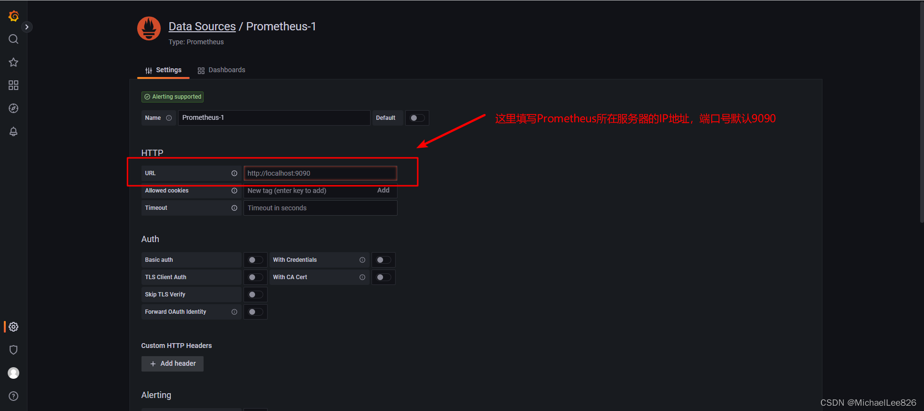
Task: Click the 'Type: Prometheus' subtitle text
Action: [196, 42]
